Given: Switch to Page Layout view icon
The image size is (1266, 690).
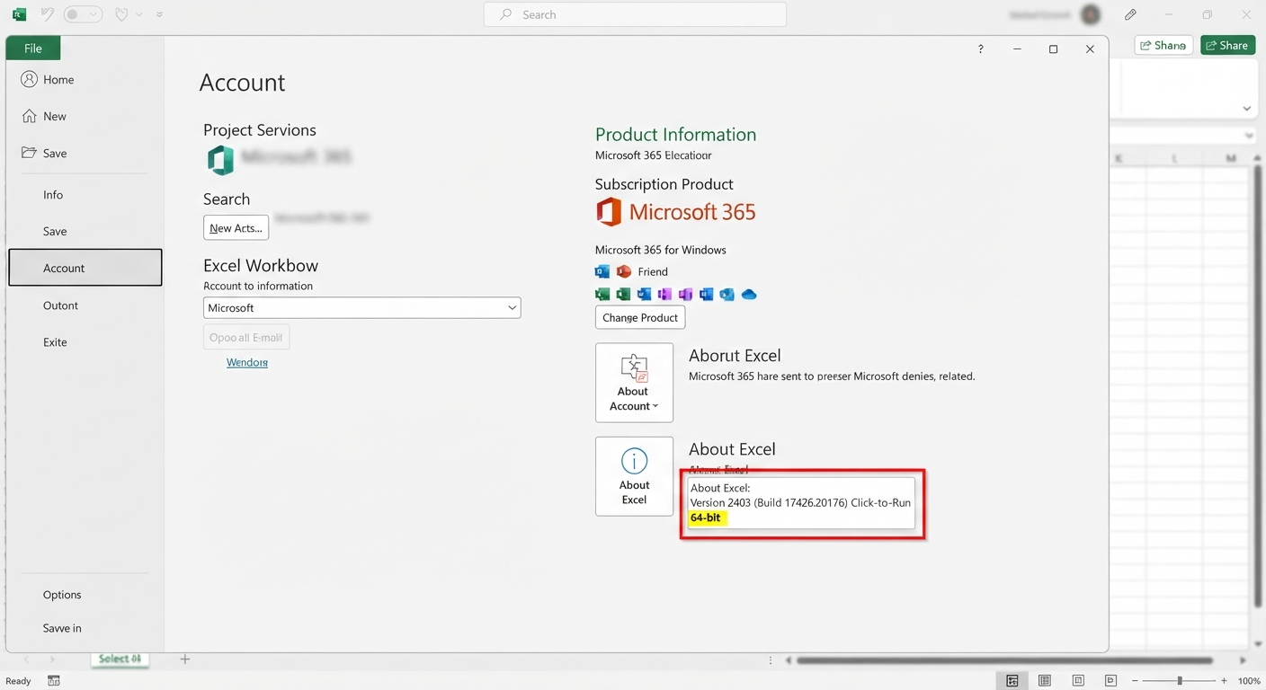Looking at the screenshot, I should [1044, 681].
